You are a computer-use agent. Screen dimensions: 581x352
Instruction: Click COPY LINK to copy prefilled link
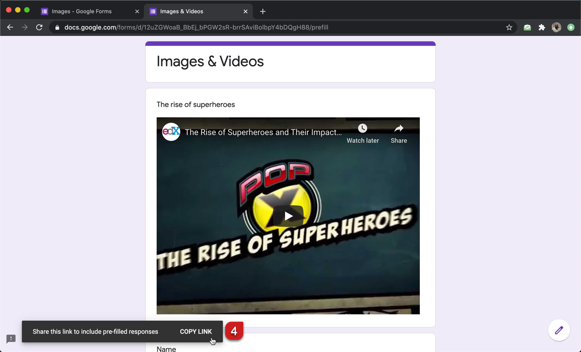pyautogui.click(x=196, y=331)
